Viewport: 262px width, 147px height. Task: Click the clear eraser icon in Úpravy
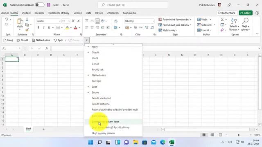click(x=222, y=30)
